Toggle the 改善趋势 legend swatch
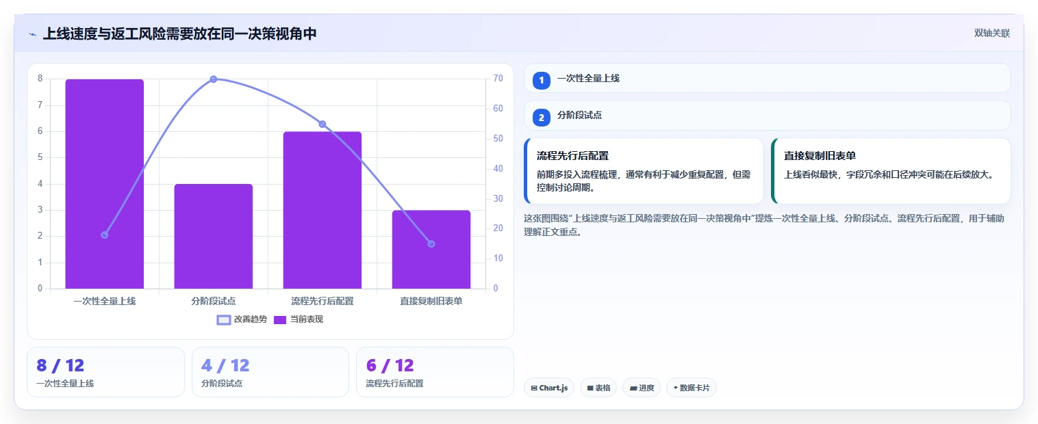Image resolution: width=1038 pixels, height=424 pixels. pyautogui.click(x=224, y=319)
